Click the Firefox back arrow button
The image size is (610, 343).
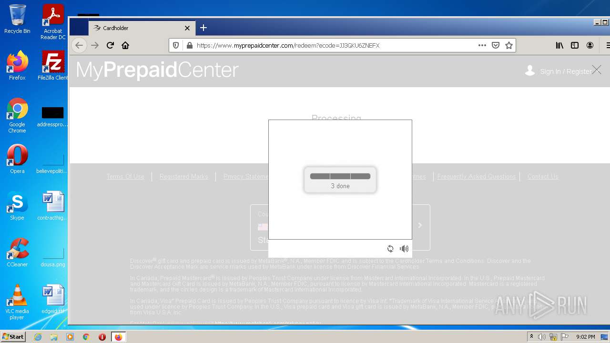(x=79, y=45)
